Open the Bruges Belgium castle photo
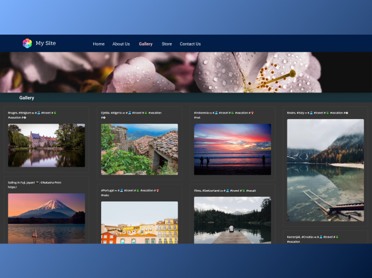 coord(47,145)
